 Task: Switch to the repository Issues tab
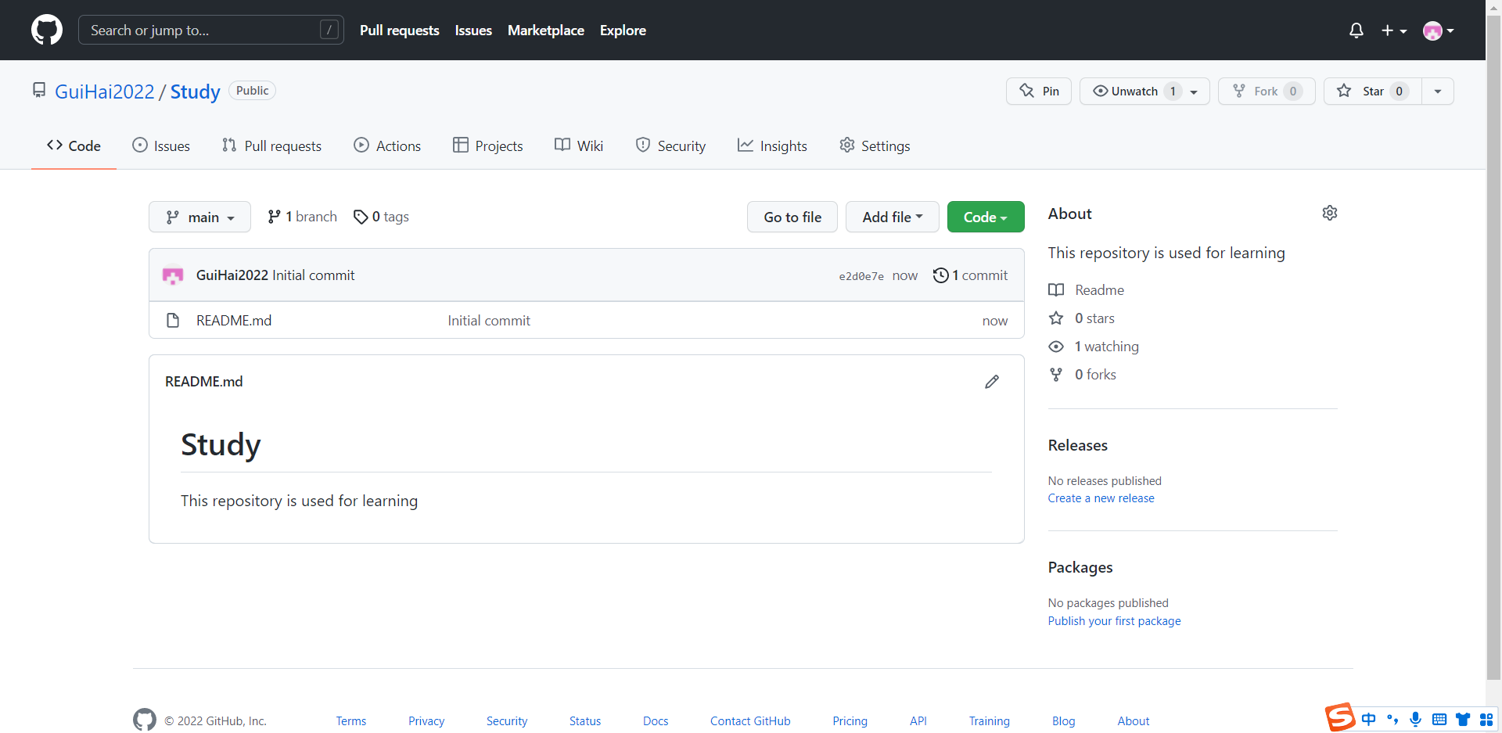161,146
